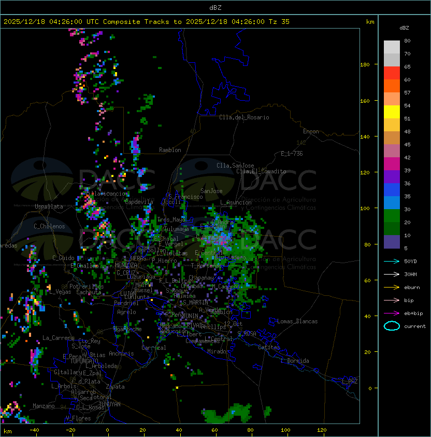Viewport: 431px width, 437px height.
Task: Click the purple swatch near 36 dBZ
Action: (392, 176)
